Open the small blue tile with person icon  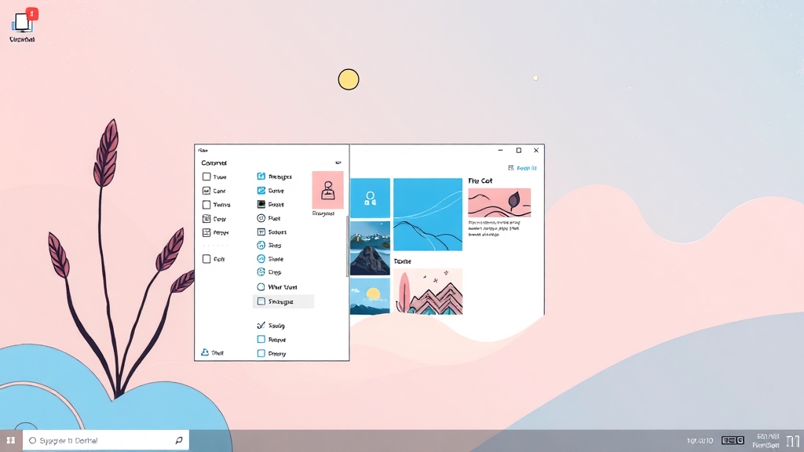point(371,198)
